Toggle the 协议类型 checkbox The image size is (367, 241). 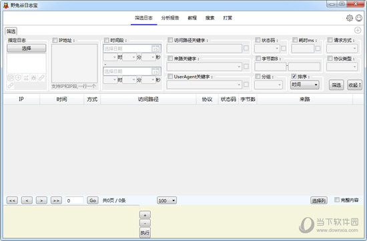tap(330, 58)
